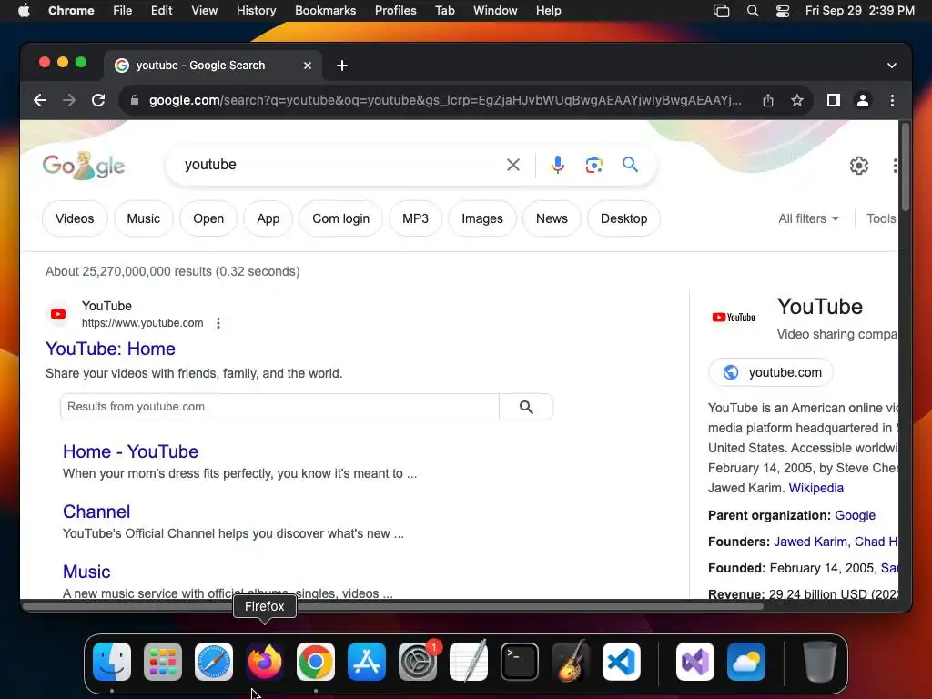932x699 pixels.
Task: Open Visual Studio Code from the Dock
Action: pos(622,662)
